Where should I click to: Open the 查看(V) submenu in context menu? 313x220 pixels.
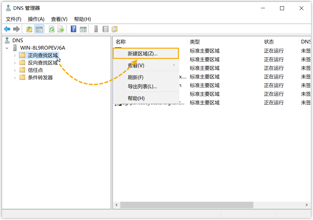click(x=136, y=65)
